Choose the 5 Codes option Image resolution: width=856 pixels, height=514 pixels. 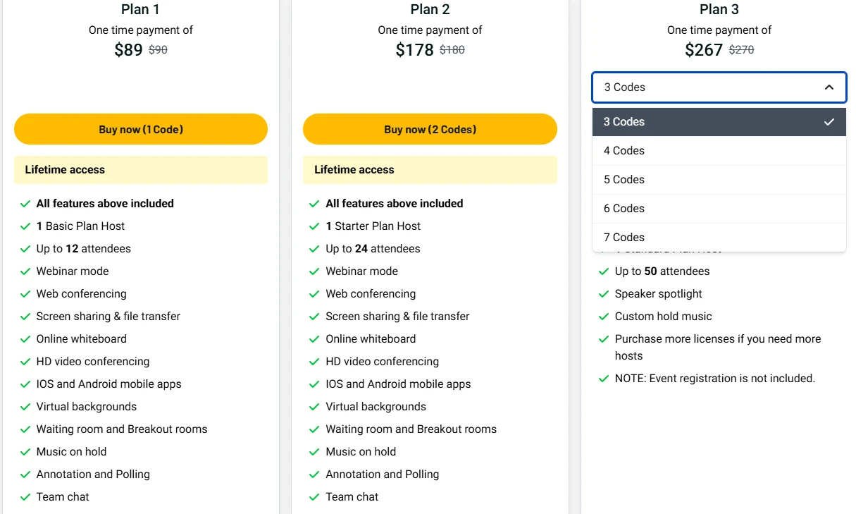pos(719,180)
